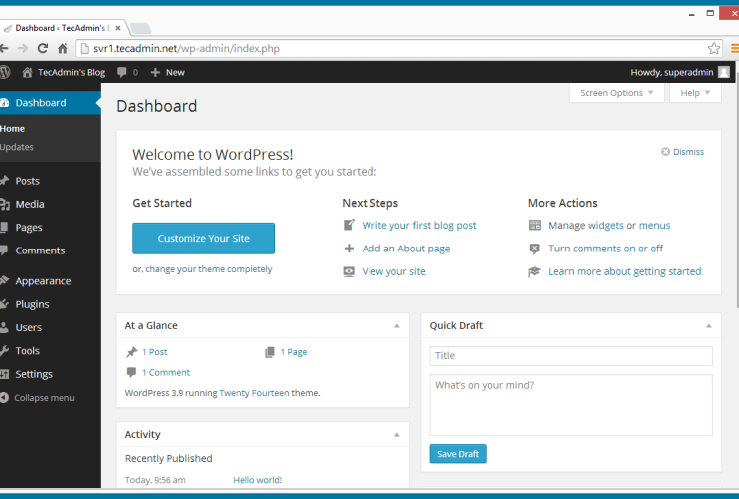Open the Chrome menu hamburger icon
This screenshot has height=499, width=739.
tap(734, 48)
